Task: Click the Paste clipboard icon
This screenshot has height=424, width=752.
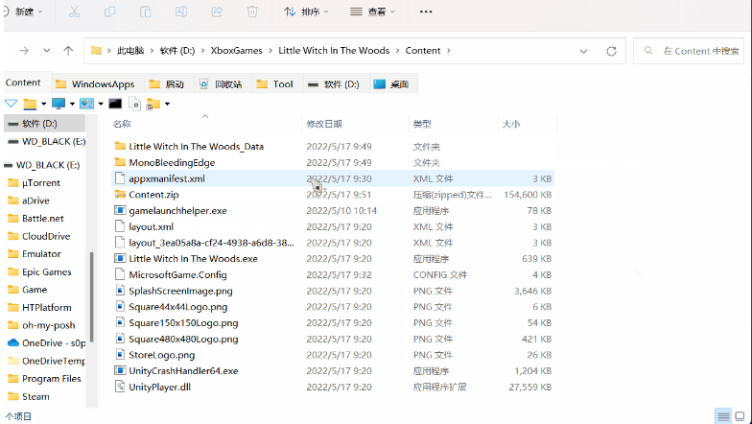Action: pyautogui.click(x=146, y=12)
